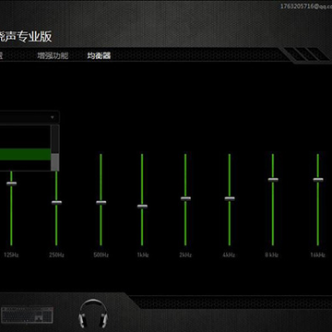Click the 500Hz slider handle
Viewport: 332px width, 332px height.
101,202
